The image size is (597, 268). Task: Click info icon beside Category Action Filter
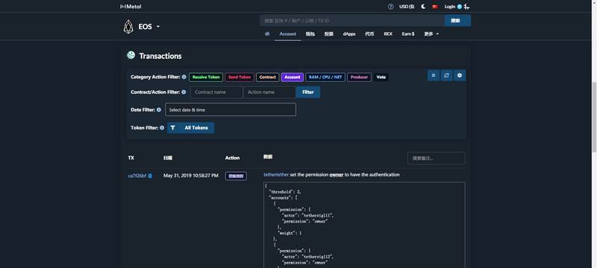tap(184, 77)
